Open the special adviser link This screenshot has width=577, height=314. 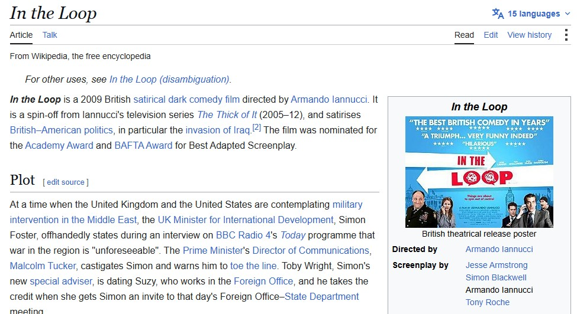[x=61, y=282]
